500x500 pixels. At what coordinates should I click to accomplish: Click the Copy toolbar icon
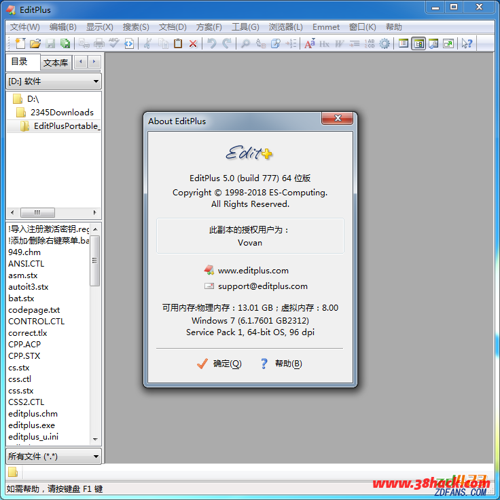click(x=163, y=43)
